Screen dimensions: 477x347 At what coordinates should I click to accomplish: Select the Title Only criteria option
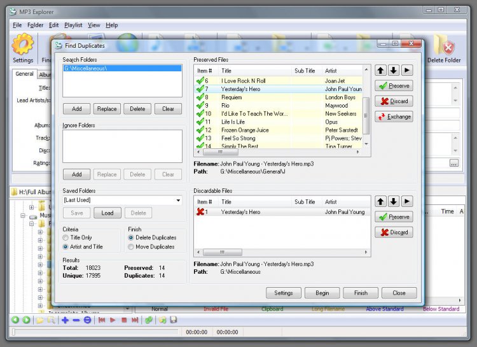(x=66, y=237)
